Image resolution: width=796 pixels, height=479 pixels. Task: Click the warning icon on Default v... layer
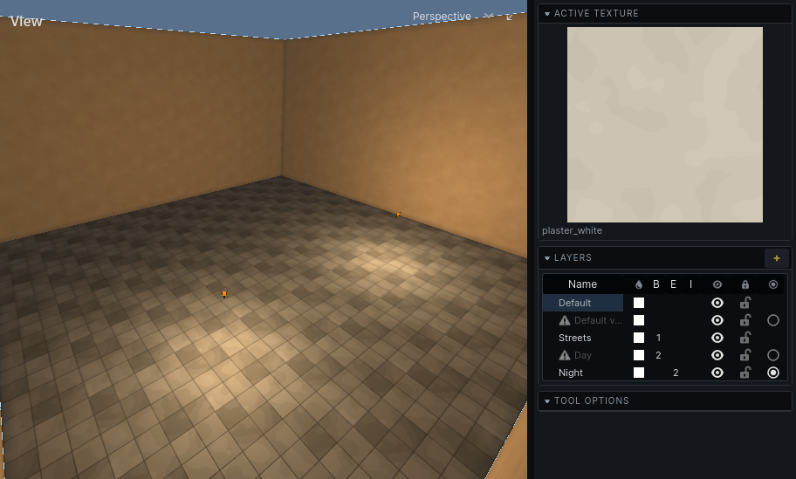pos(565,320)
